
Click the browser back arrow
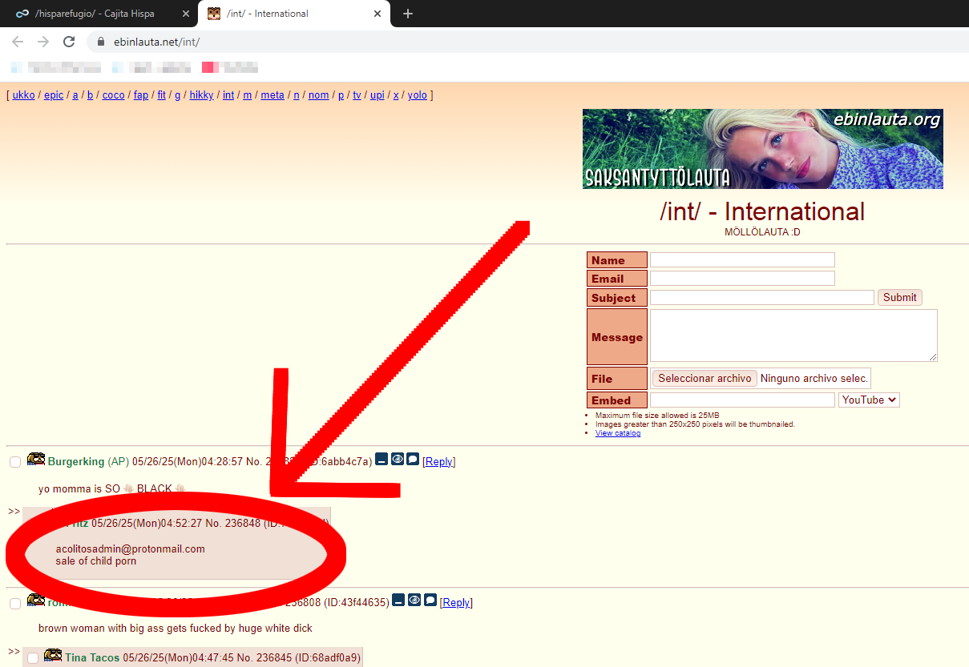point(18,42)
